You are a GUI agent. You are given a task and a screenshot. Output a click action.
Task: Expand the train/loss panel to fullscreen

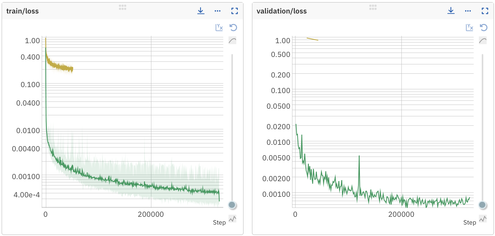(x=234, y=11)
